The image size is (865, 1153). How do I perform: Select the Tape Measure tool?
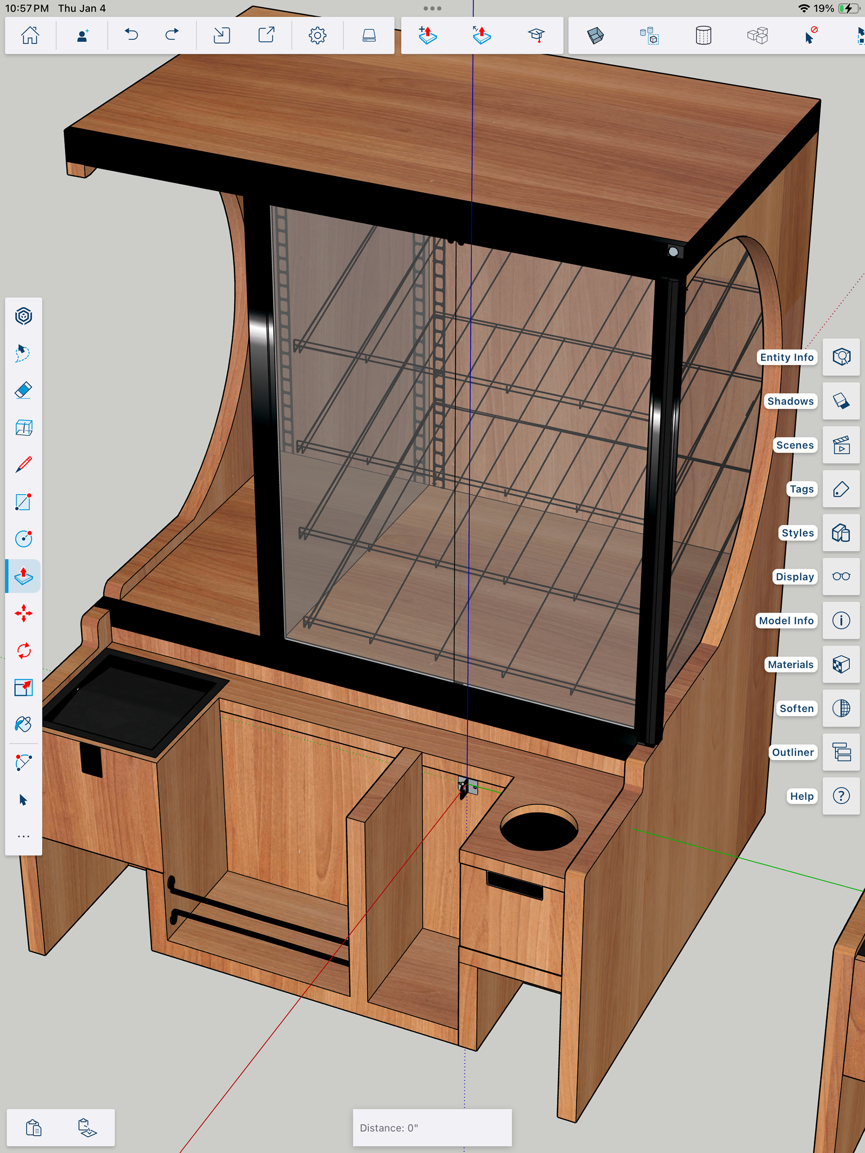(x=23, y=763)
